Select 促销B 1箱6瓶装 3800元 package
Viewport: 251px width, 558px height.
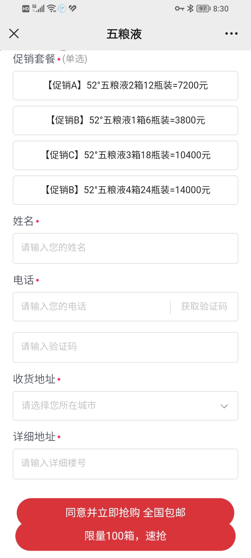(125, 120)
